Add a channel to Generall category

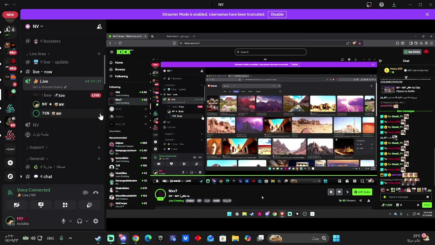99,159
